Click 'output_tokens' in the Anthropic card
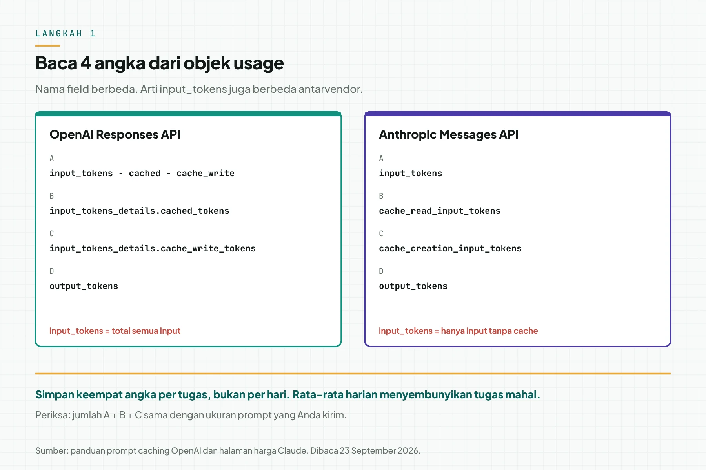The height and width of the screenshot is (470, 706). click(x=413, y=286)
